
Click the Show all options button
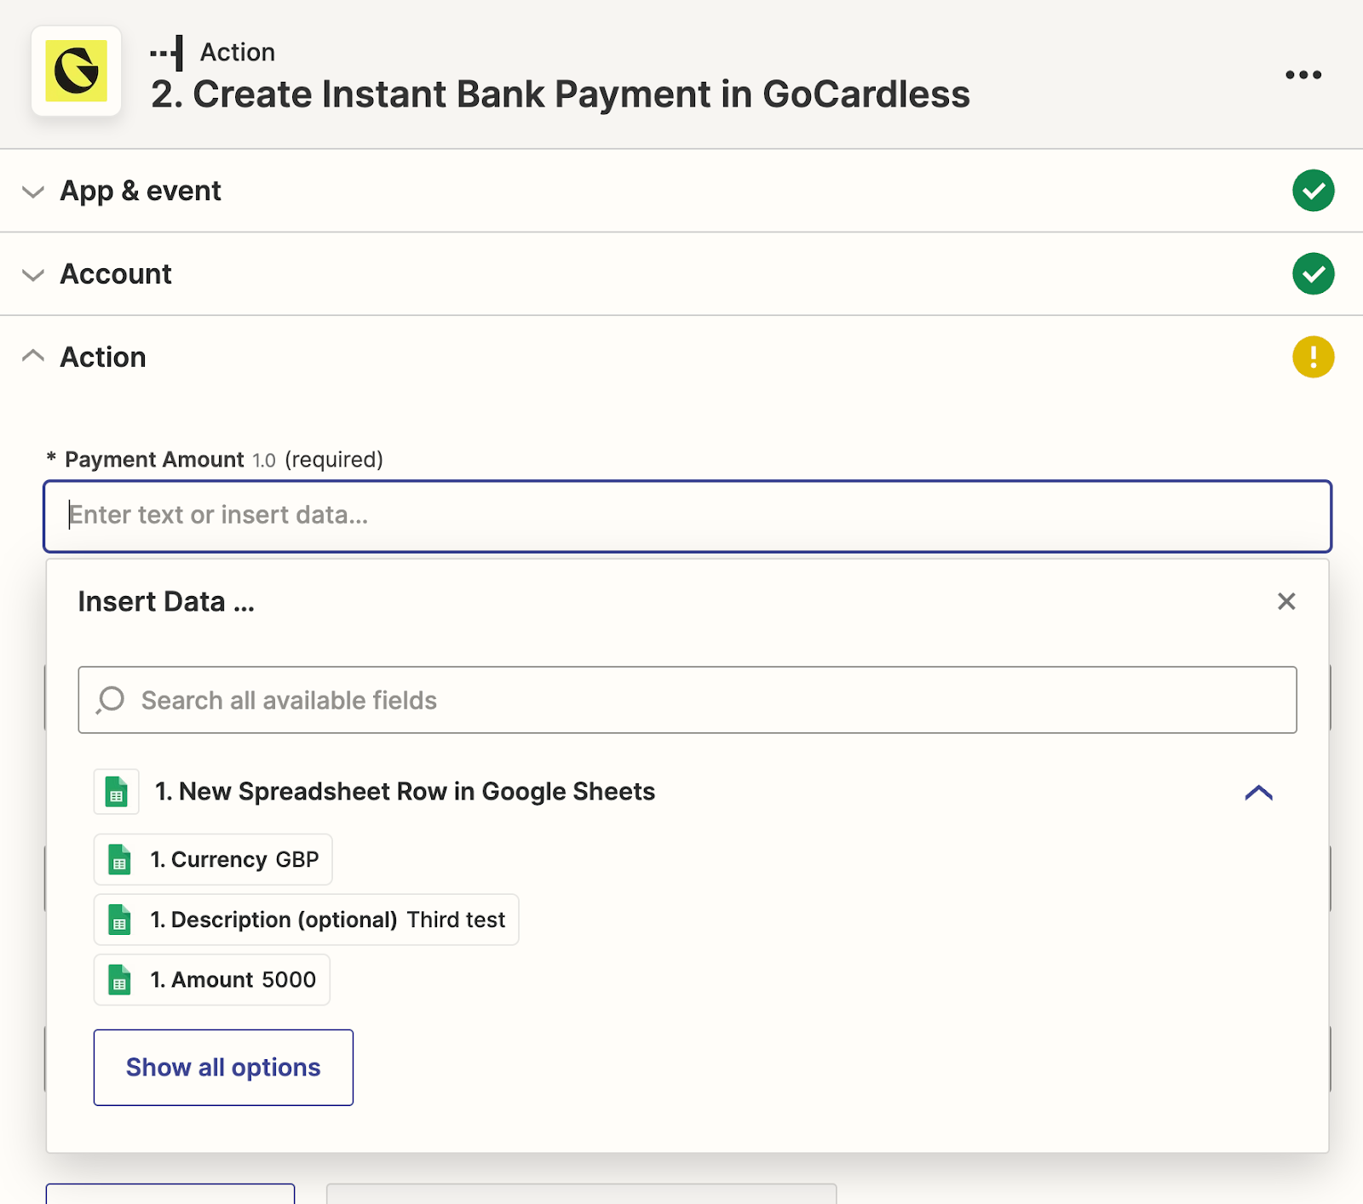[x=223, y=1068]
